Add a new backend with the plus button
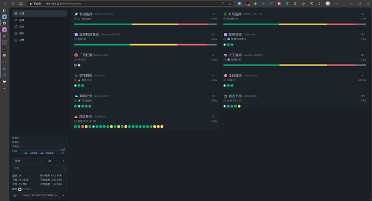 pos(63,195)
